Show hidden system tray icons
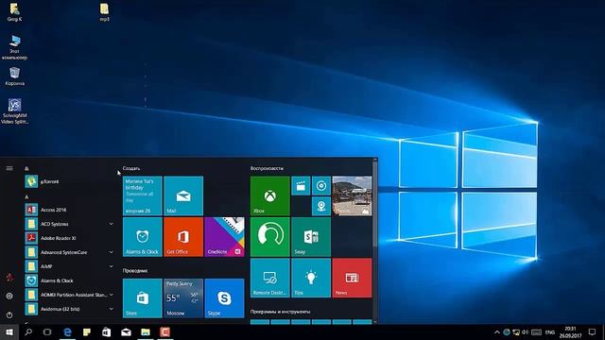The width and height of the screenshot is (605, 340). 497,331
